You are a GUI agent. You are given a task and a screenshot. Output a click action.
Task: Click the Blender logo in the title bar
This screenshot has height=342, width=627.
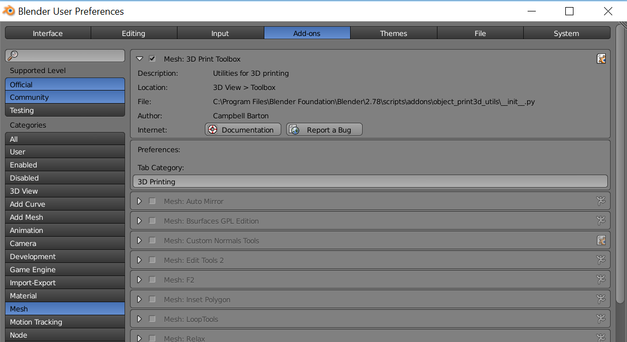[9, 11]
